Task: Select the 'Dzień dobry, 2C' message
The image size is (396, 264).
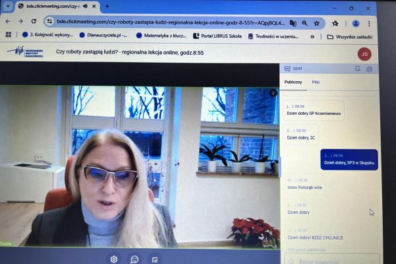Action: [301, 135]
